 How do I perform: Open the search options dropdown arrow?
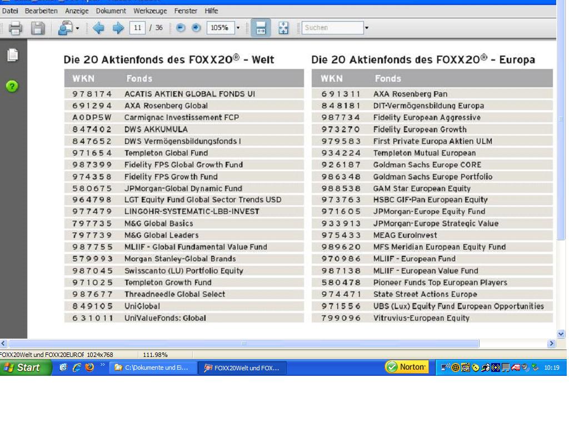click(x=367, y=28)
